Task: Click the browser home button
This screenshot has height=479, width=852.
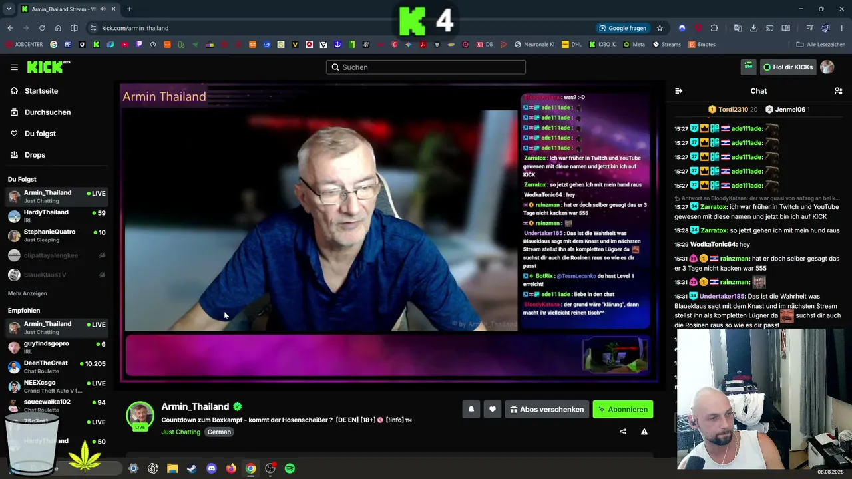Action: pyautogui.click(x=58, y=28)
